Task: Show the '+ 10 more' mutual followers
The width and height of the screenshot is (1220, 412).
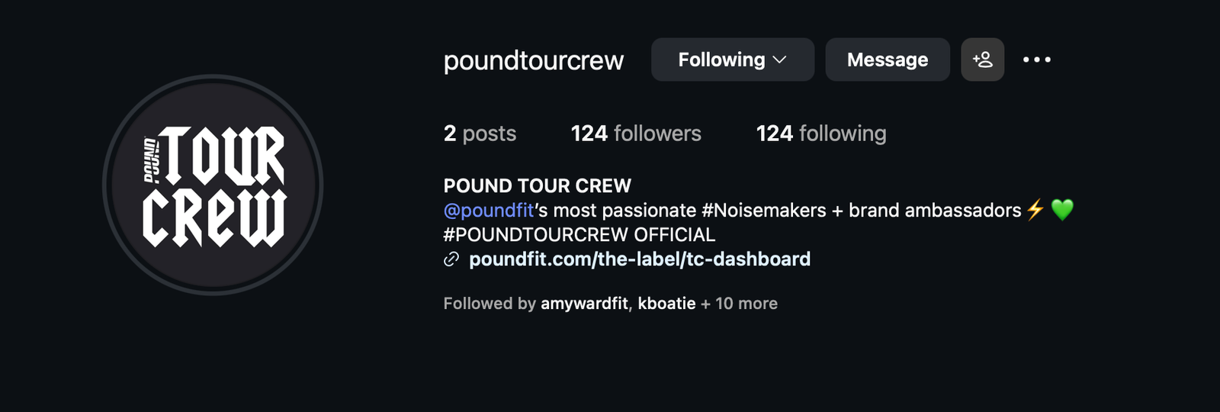Action: coord(740,304)
